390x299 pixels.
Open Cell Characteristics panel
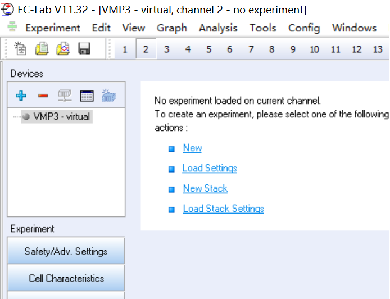point(66,278)
